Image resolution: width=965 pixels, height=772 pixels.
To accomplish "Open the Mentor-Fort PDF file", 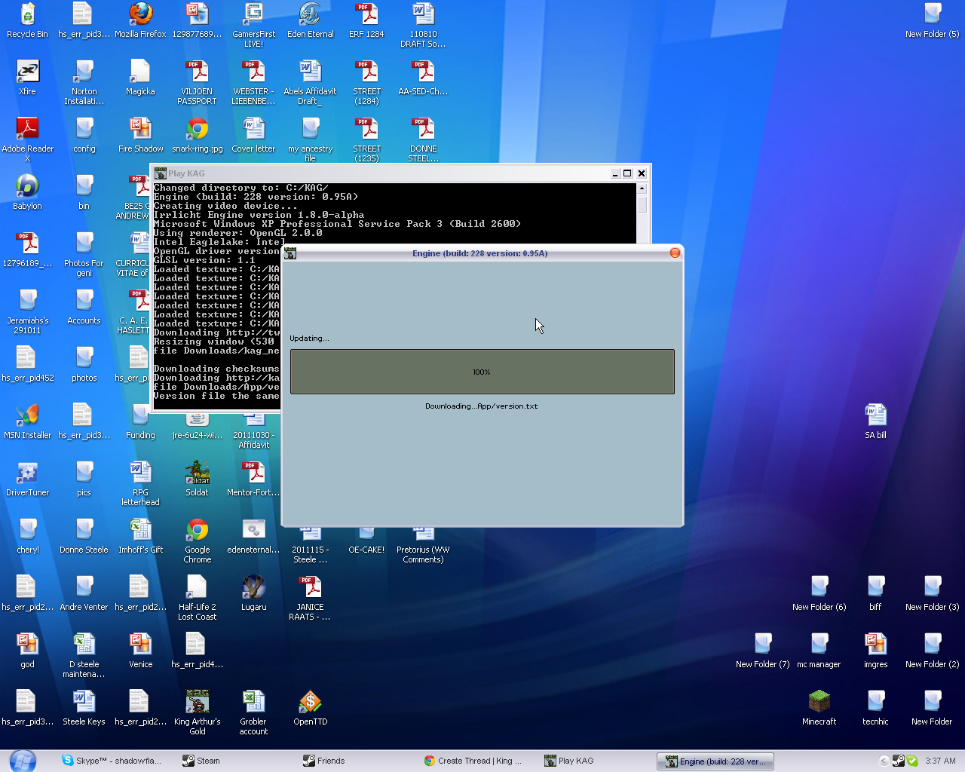I will pos(253,479).
